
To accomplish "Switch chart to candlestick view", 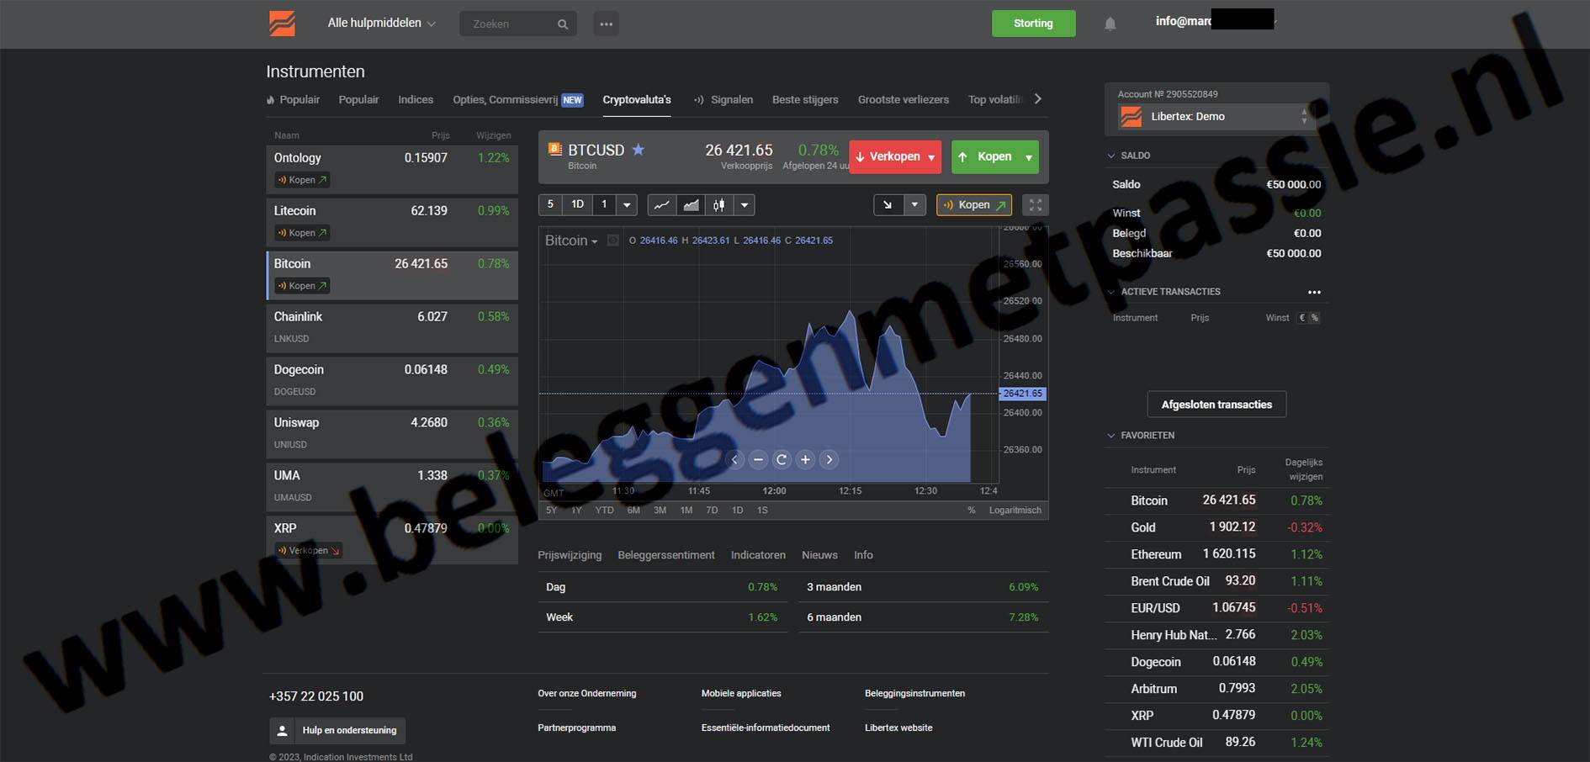I will [x=718, y=205].
